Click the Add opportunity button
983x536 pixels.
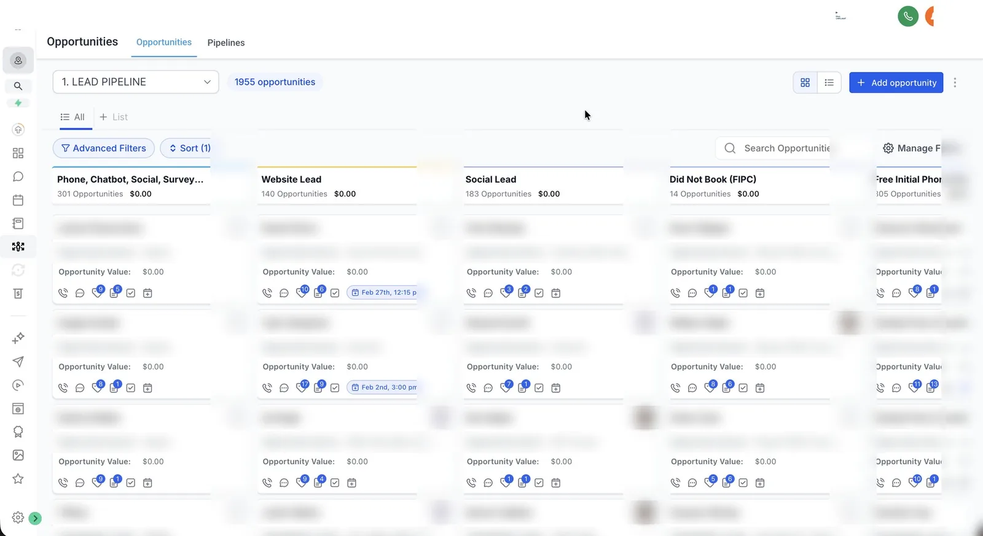coord(896,82)
